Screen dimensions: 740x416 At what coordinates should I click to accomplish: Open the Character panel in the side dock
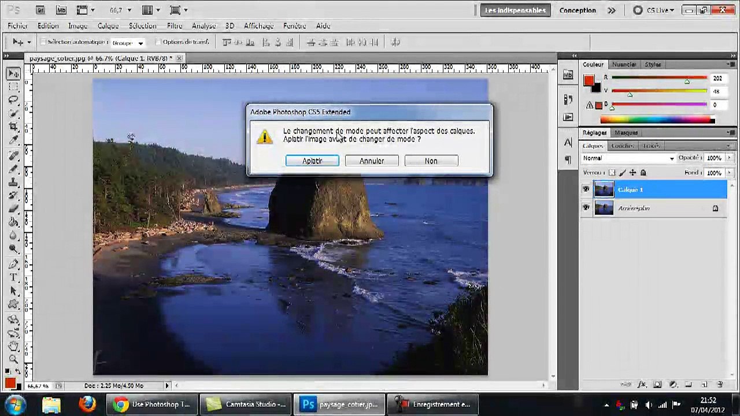[x=568, y=142]
